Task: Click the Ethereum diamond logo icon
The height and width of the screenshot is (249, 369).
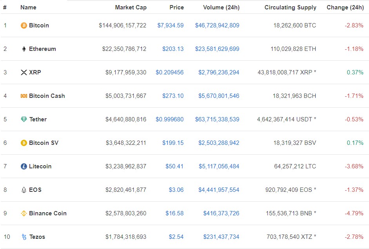Action: [24, 49]
